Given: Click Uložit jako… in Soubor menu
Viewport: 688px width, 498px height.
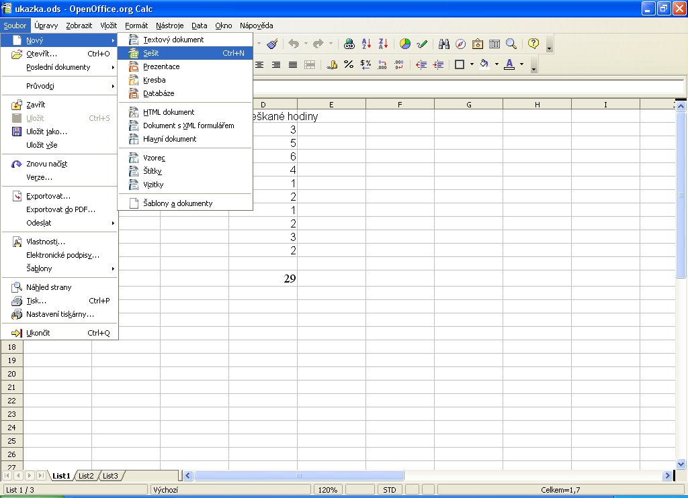Looking at the screenshot, I should 59,132.
